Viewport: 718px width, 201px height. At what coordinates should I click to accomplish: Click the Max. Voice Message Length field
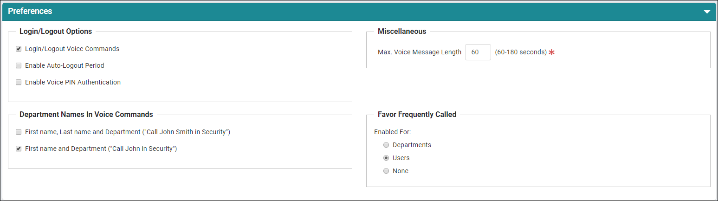pyautogui.click(x=478, y=52)
